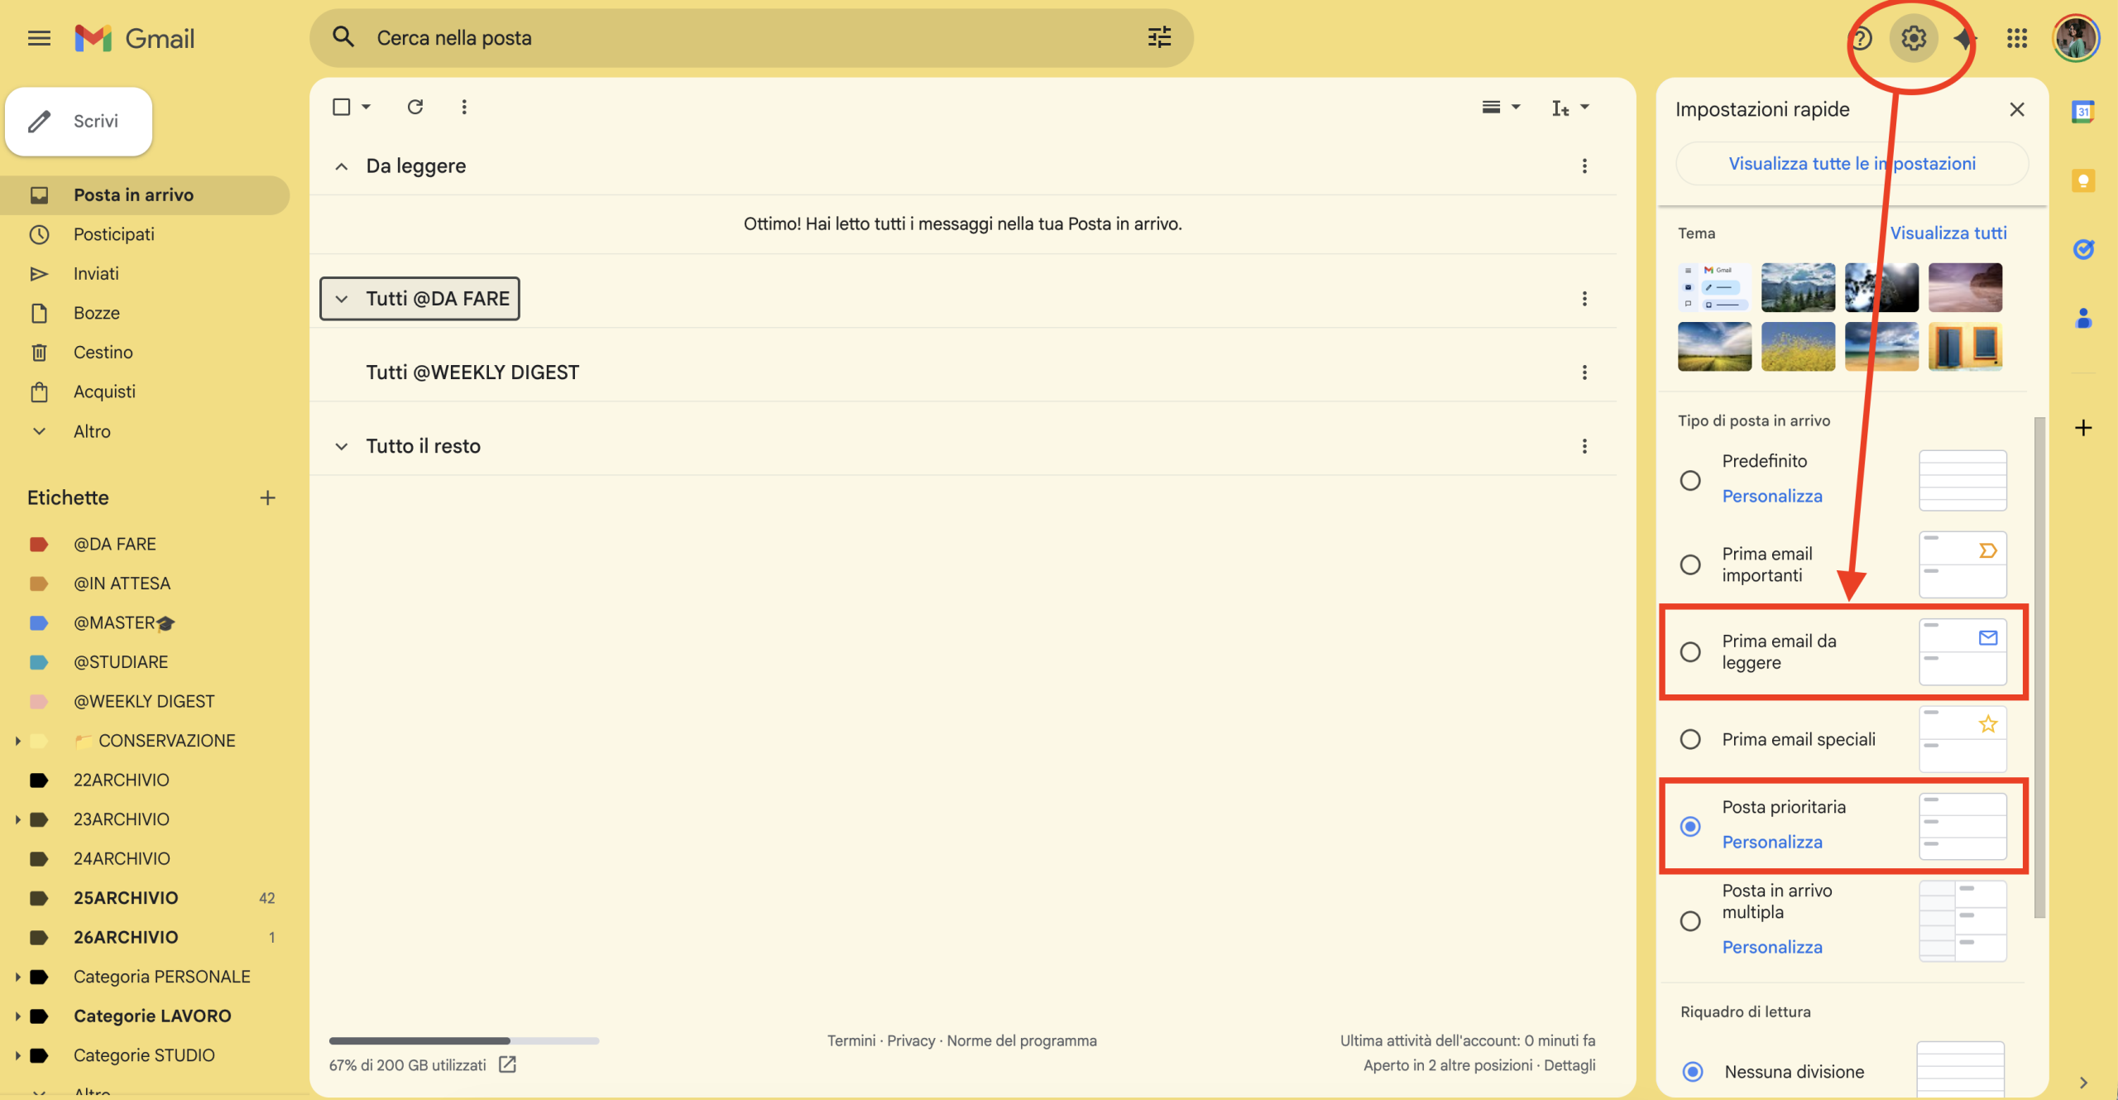The image size is (2118, 1100).
Task: Open Google Keep side panel icon
Action: [x=2082, y=180]
